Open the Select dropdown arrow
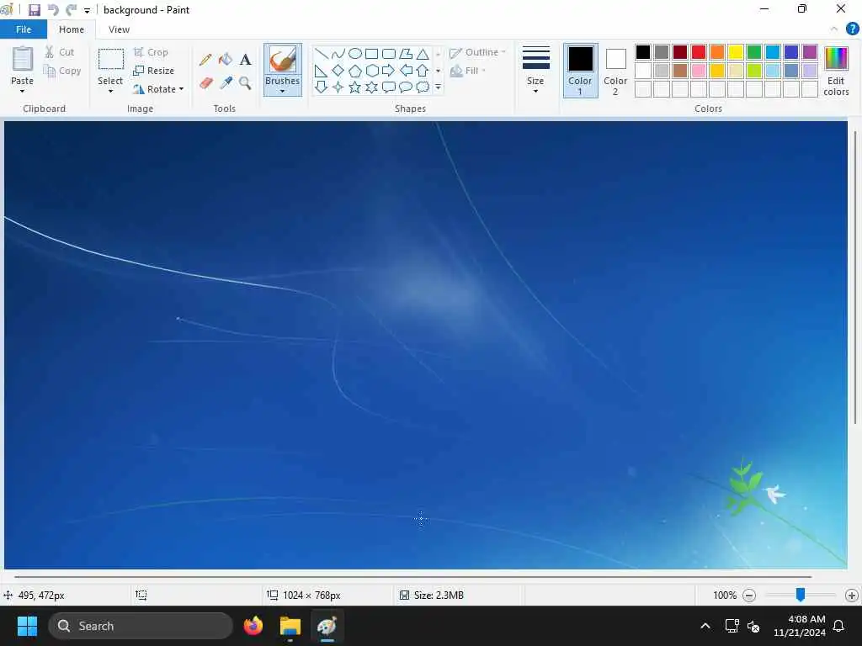This screenshot has width=862, height=646. [x=110, y=91]
